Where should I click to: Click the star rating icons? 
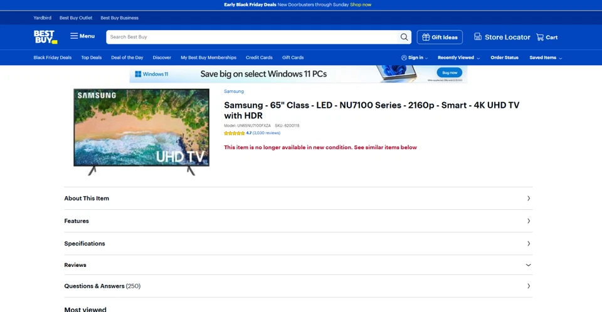(x=234, y=133)
